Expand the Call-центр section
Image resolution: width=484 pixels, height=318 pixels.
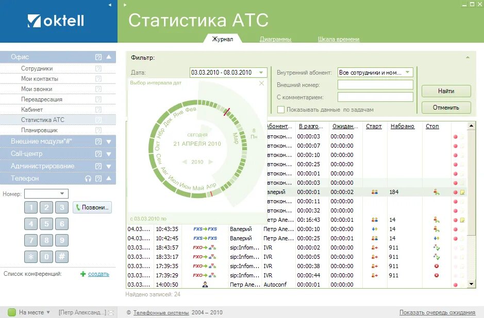tap(109, 154)
